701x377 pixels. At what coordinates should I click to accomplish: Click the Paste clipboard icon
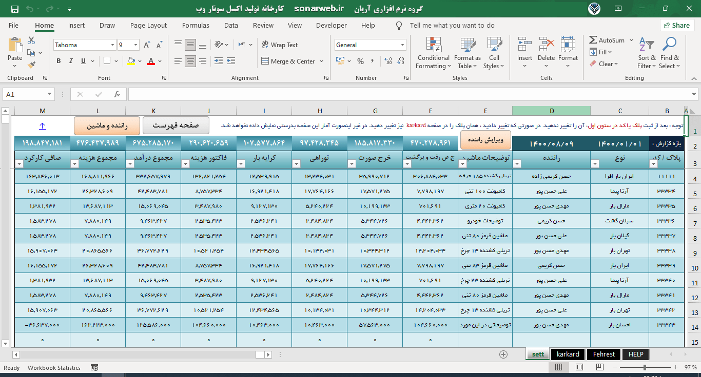(15, 45)
